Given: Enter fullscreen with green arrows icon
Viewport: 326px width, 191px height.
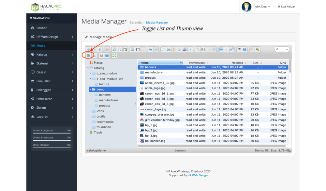Looking at the screenshot, I should tap(114, 56).
